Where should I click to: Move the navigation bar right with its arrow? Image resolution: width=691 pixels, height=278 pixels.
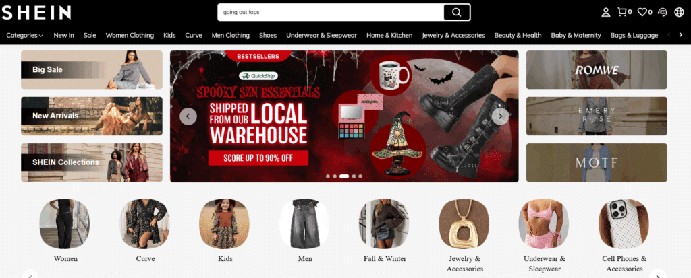pos(681,35)
